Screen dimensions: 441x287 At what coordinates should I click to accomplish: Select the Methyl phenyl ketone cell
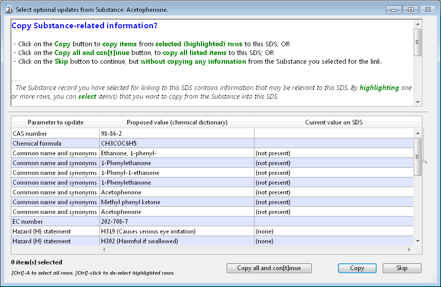tap(177, 202)
